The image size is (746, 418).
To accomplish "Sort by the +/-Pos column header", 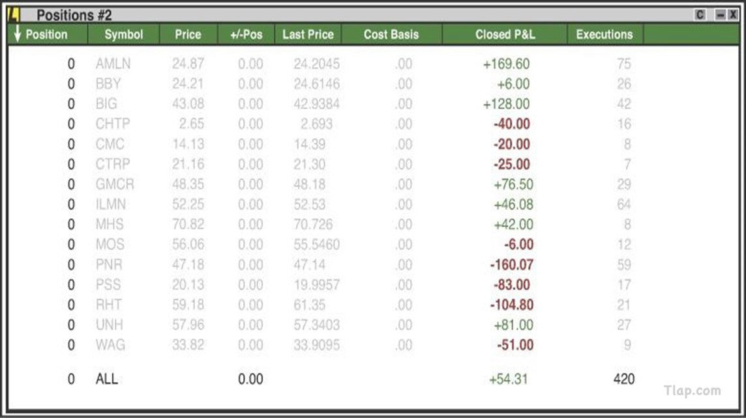I will click(246, 35).
